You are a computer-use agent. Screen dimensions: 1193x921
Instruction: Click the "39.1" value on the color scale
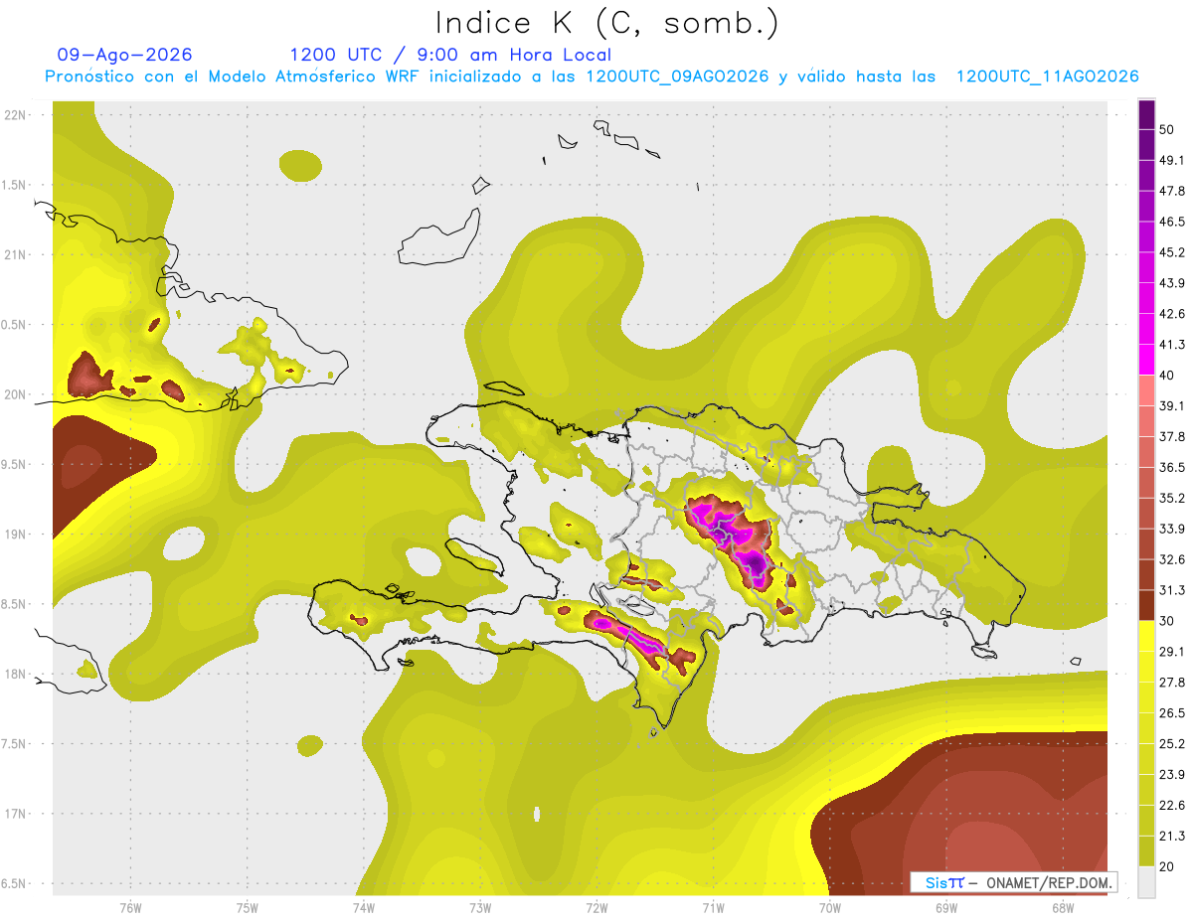point(1172,405)
